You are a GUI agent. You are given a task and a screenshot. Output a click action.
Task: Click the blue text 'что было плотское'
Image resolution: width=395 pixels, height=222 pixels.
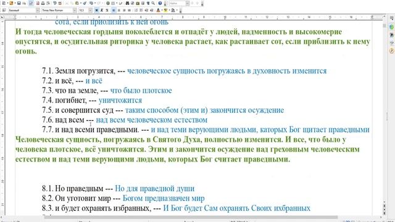(141, 91)
